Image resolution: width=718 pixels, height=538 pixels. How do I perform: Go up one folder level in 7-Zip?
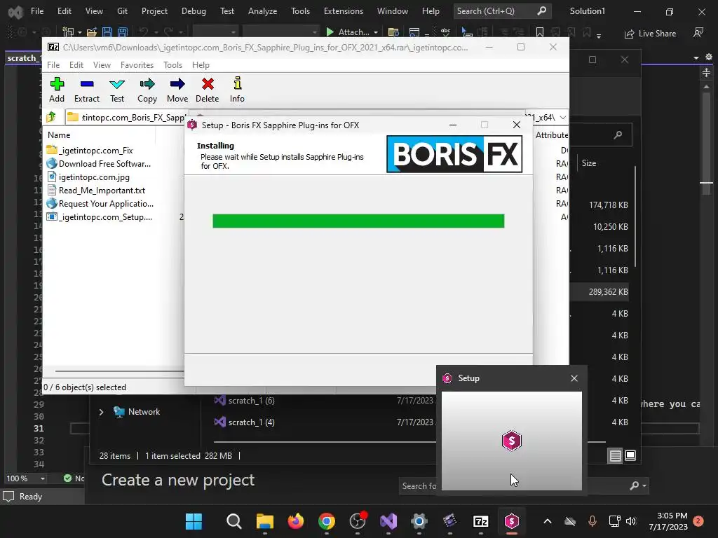[51, 117]
